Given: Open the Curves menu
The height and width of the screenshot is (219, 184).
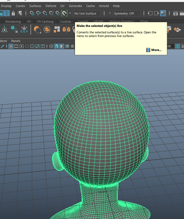Looking at the screenshot, I should coord(20,6).
